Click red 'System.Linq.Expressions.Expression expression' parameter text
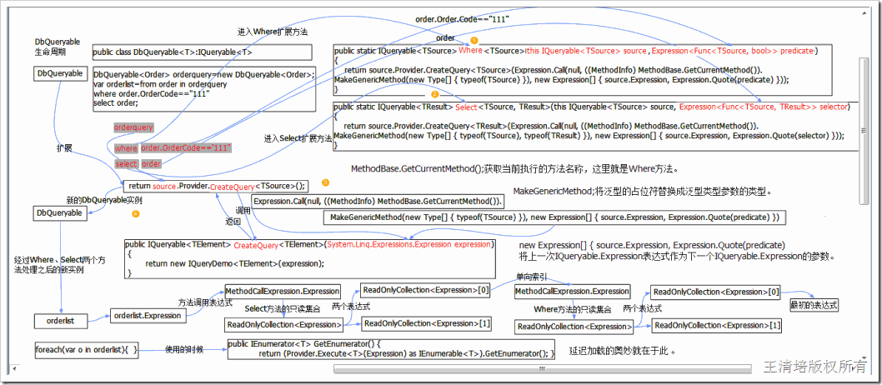 pyautogui.click(x=409, y=245)
